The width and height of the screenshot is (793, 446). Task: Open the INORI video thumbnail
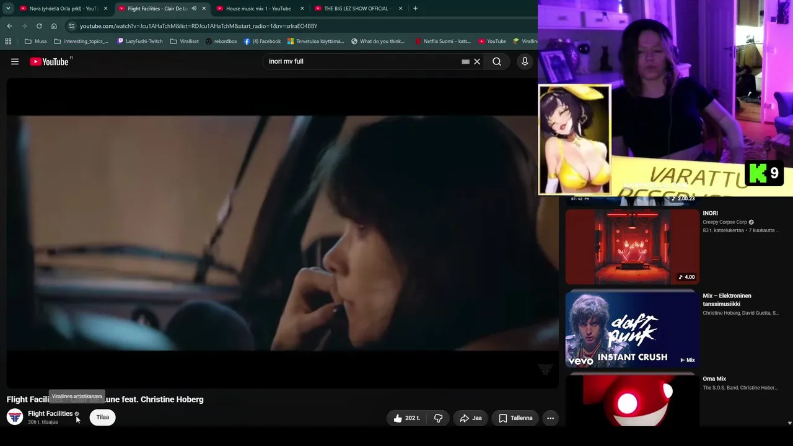pos(632,247)
